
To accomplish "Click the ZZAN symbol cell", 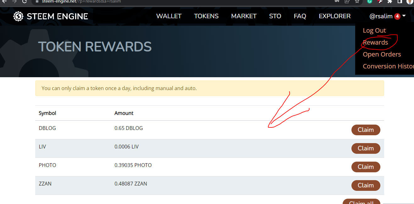I will click(x=45, y=184).
